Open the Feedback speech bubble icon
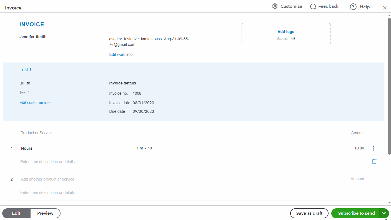The height and width of the screenshot is (220, 391). [313, 6]
